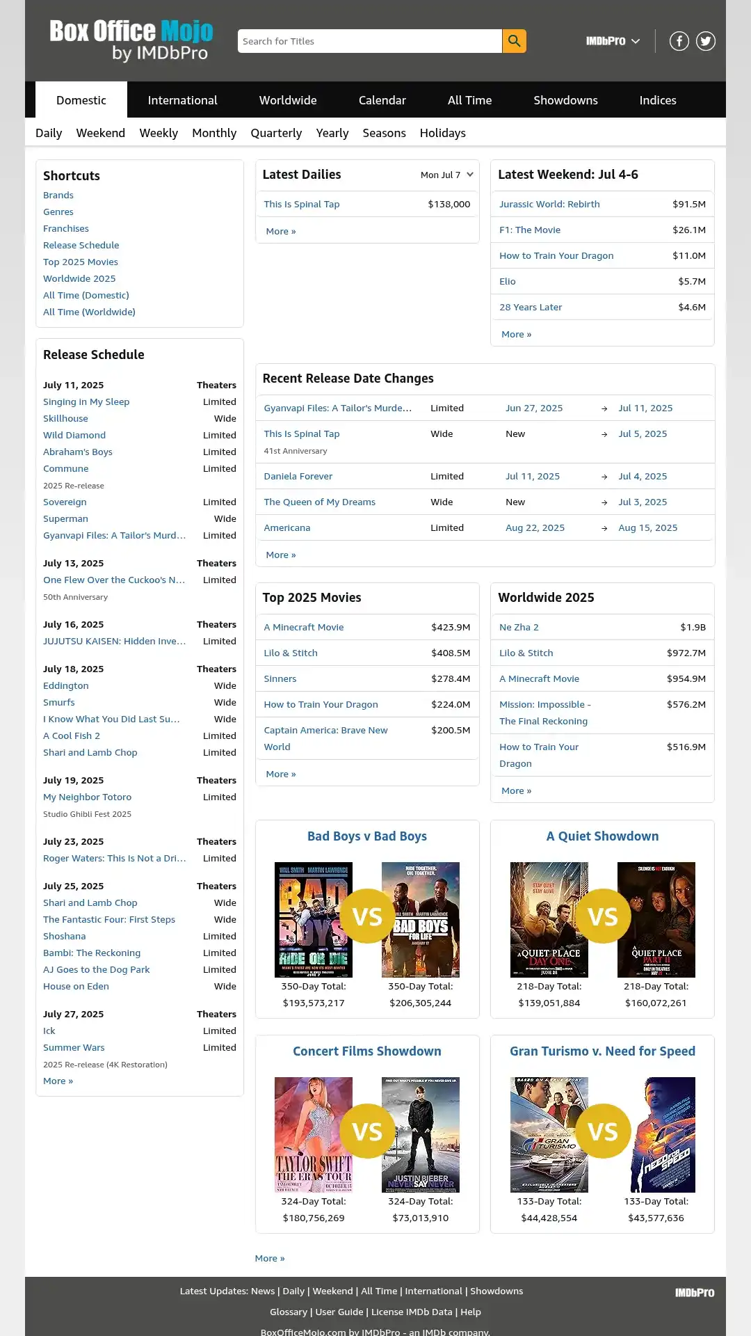The image size is (751, 1336).
Task: Open the 28 Years Later link
Action: pyautogui.click(x=531, y=308)
